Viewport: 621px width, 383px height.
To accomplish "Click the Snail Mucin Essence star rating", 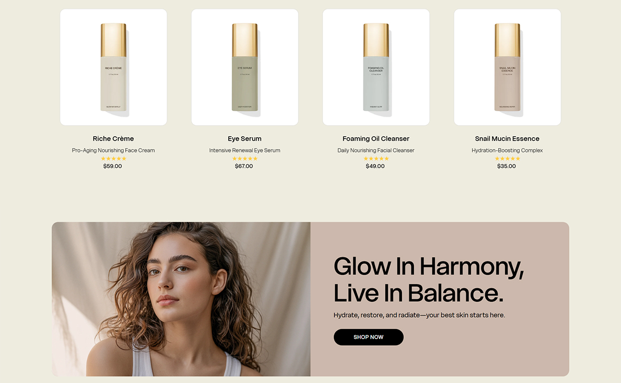I will (507, 159).
